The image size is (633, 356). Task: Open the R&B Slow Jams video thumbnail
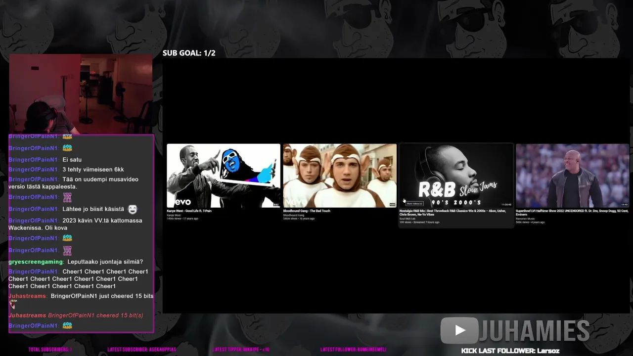point(456,176)
